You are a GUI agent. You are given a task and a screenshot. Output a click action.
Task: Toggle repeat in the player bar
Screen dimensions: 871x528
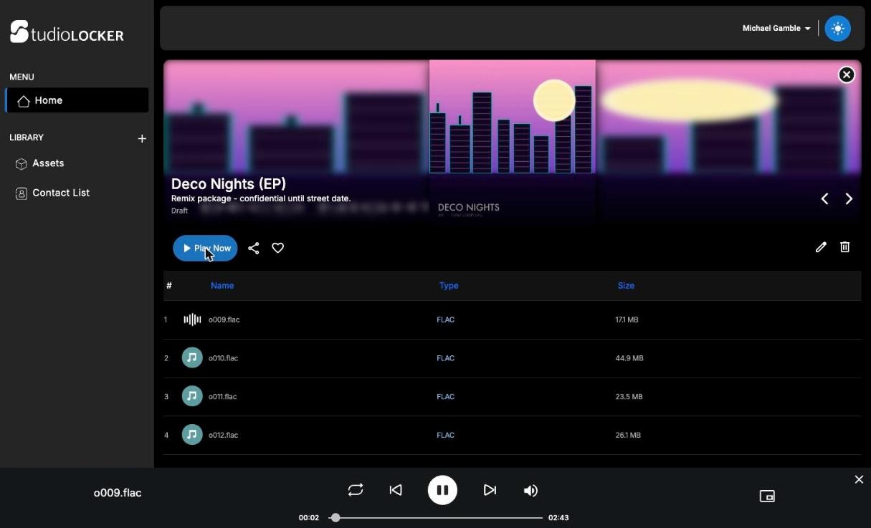[356, 490]
